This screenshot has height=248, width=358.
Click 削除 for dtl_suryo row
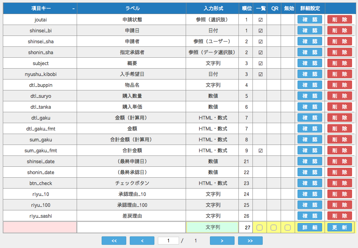click(339, 96)
